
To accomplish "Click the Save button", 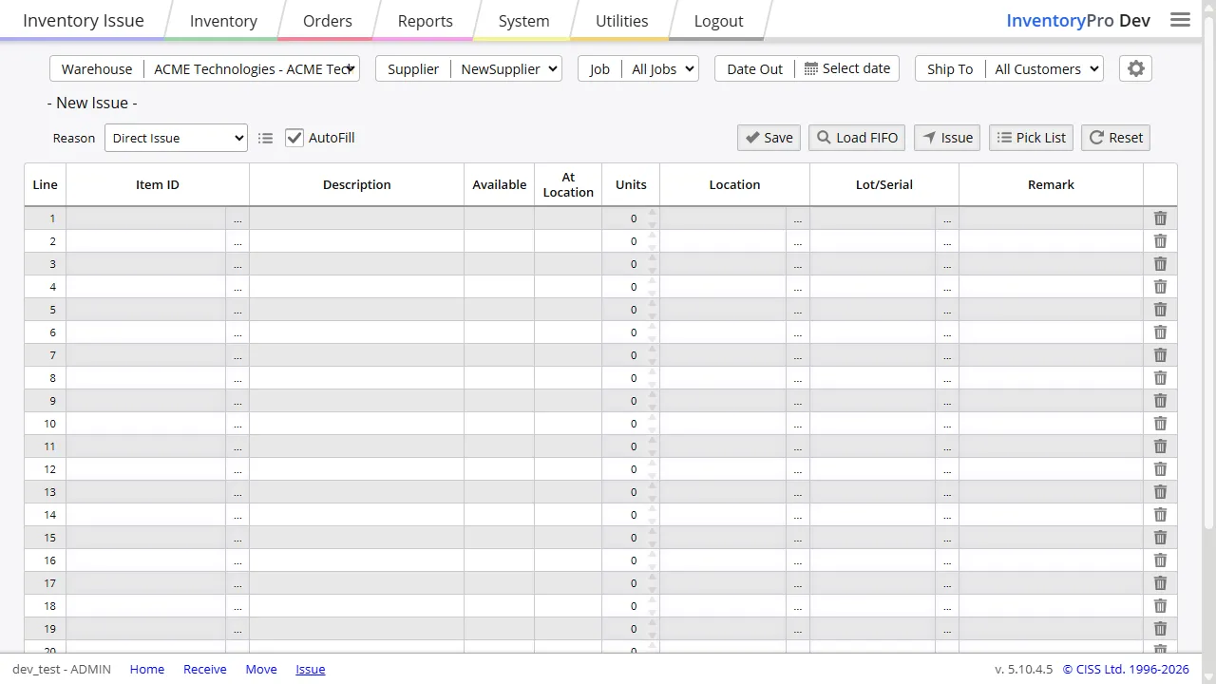I will pyautogui.click(x=769, y=138).
